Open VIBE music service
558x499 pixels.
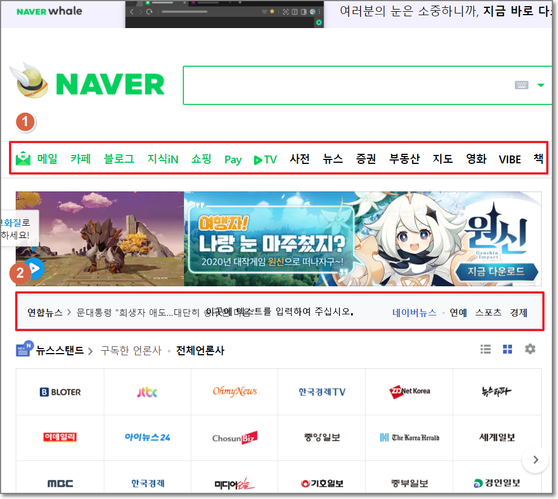(510, 159)
